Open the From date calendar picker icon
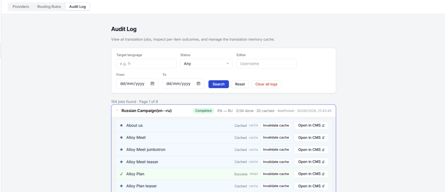This screenshot has width=445, height=192. click(152, 84)
